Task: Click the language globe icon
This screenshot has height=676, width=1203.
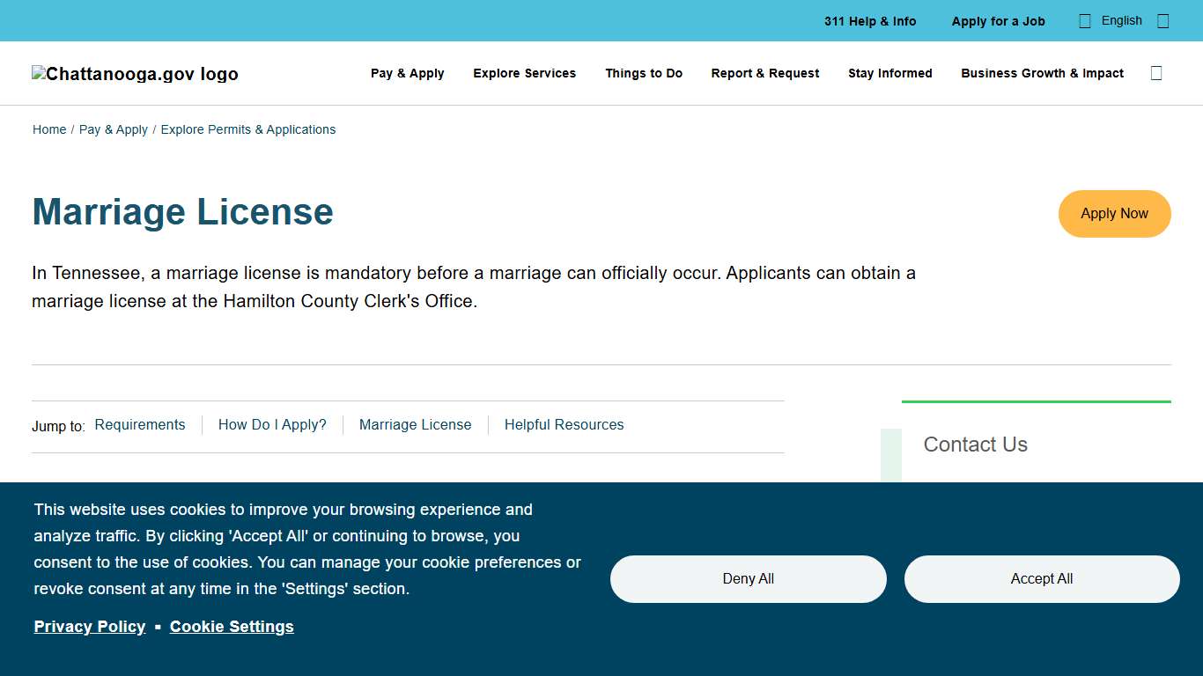Action: (1085, 20)
